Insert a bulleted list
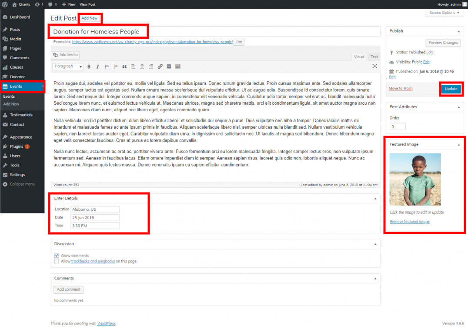Viewport: 468px width, 329px height. coord(107,66)
